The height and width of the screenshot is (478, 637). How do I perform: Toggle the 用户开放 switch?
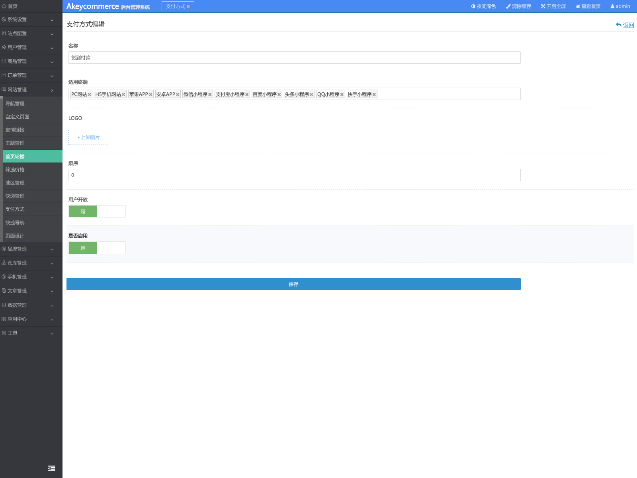[97, 212]
